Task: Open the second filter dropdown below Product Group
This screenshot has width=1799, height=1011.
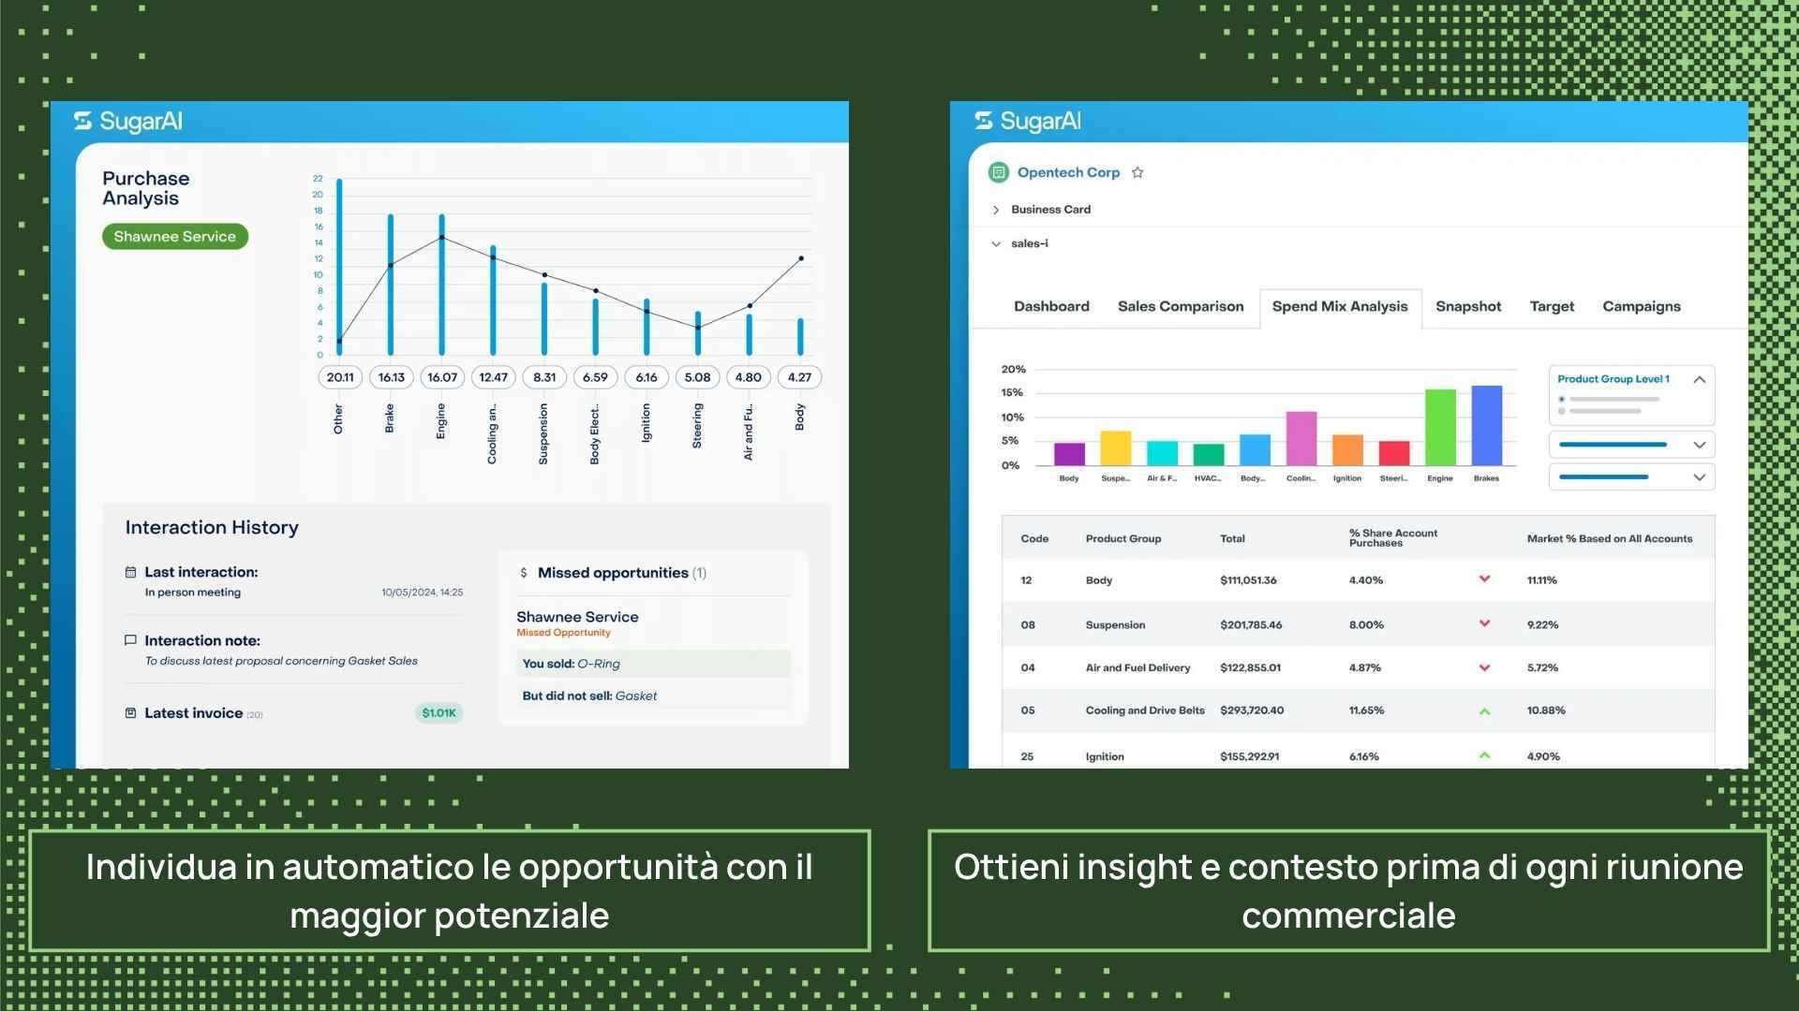Action: tap(1699, 477)
